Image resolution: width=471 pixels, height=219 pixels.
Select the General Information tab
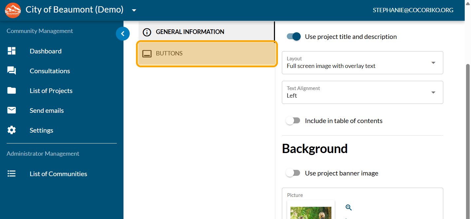tap(190, 32)
